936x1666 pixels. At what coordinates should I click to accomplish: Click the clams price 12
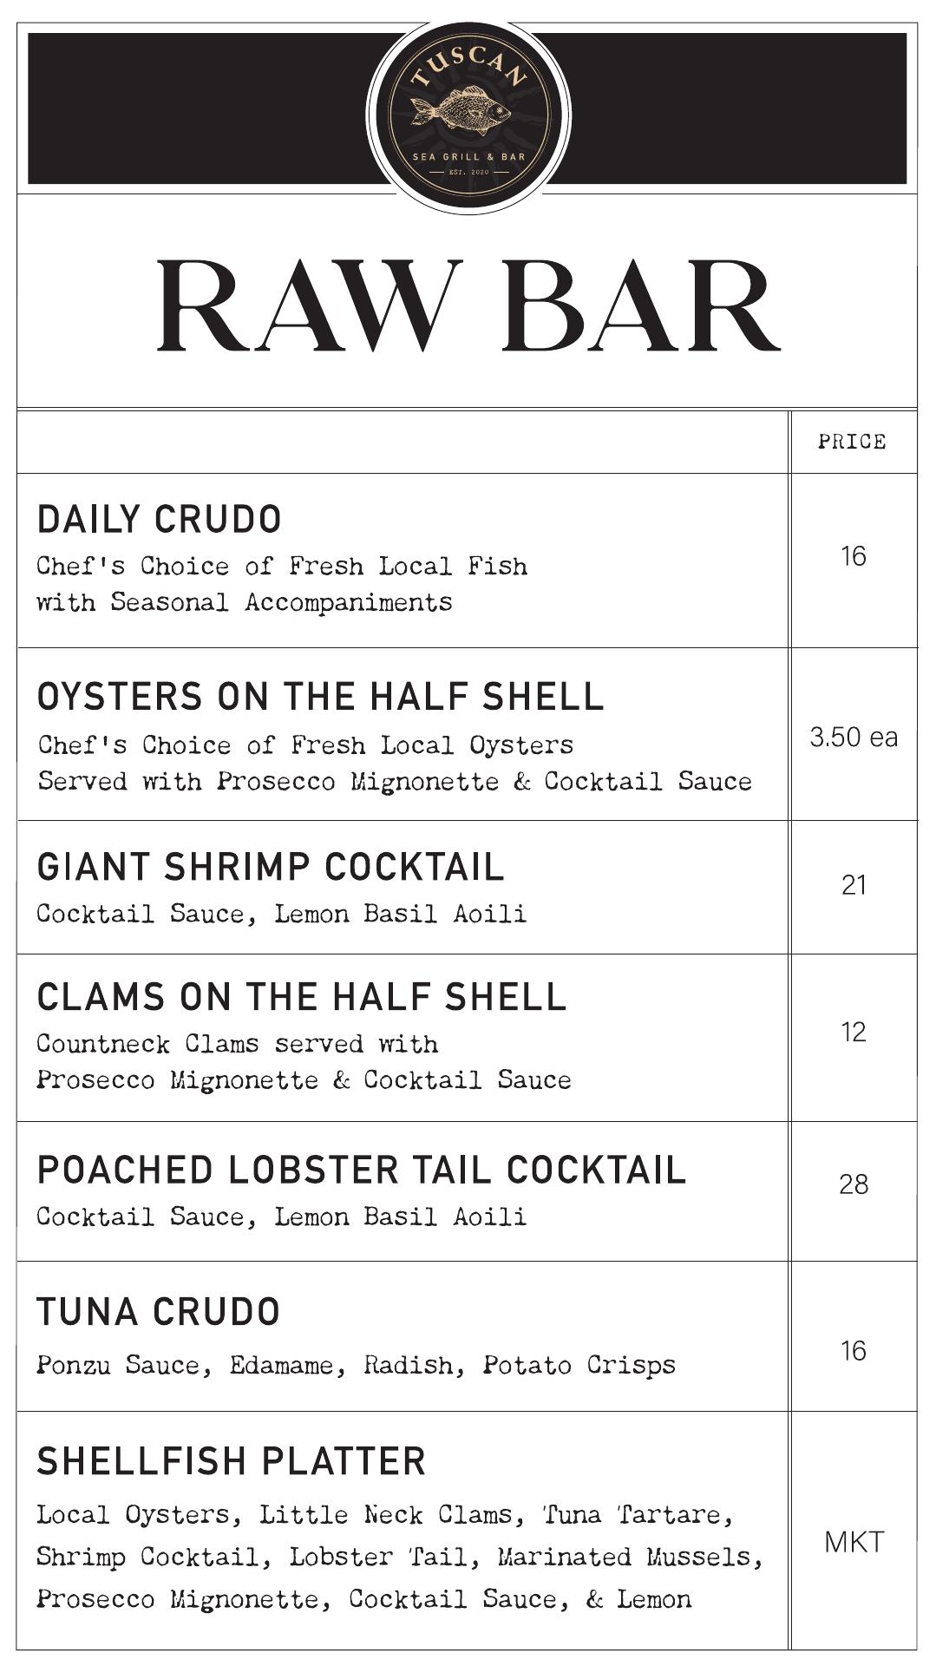pos(854,1032)
